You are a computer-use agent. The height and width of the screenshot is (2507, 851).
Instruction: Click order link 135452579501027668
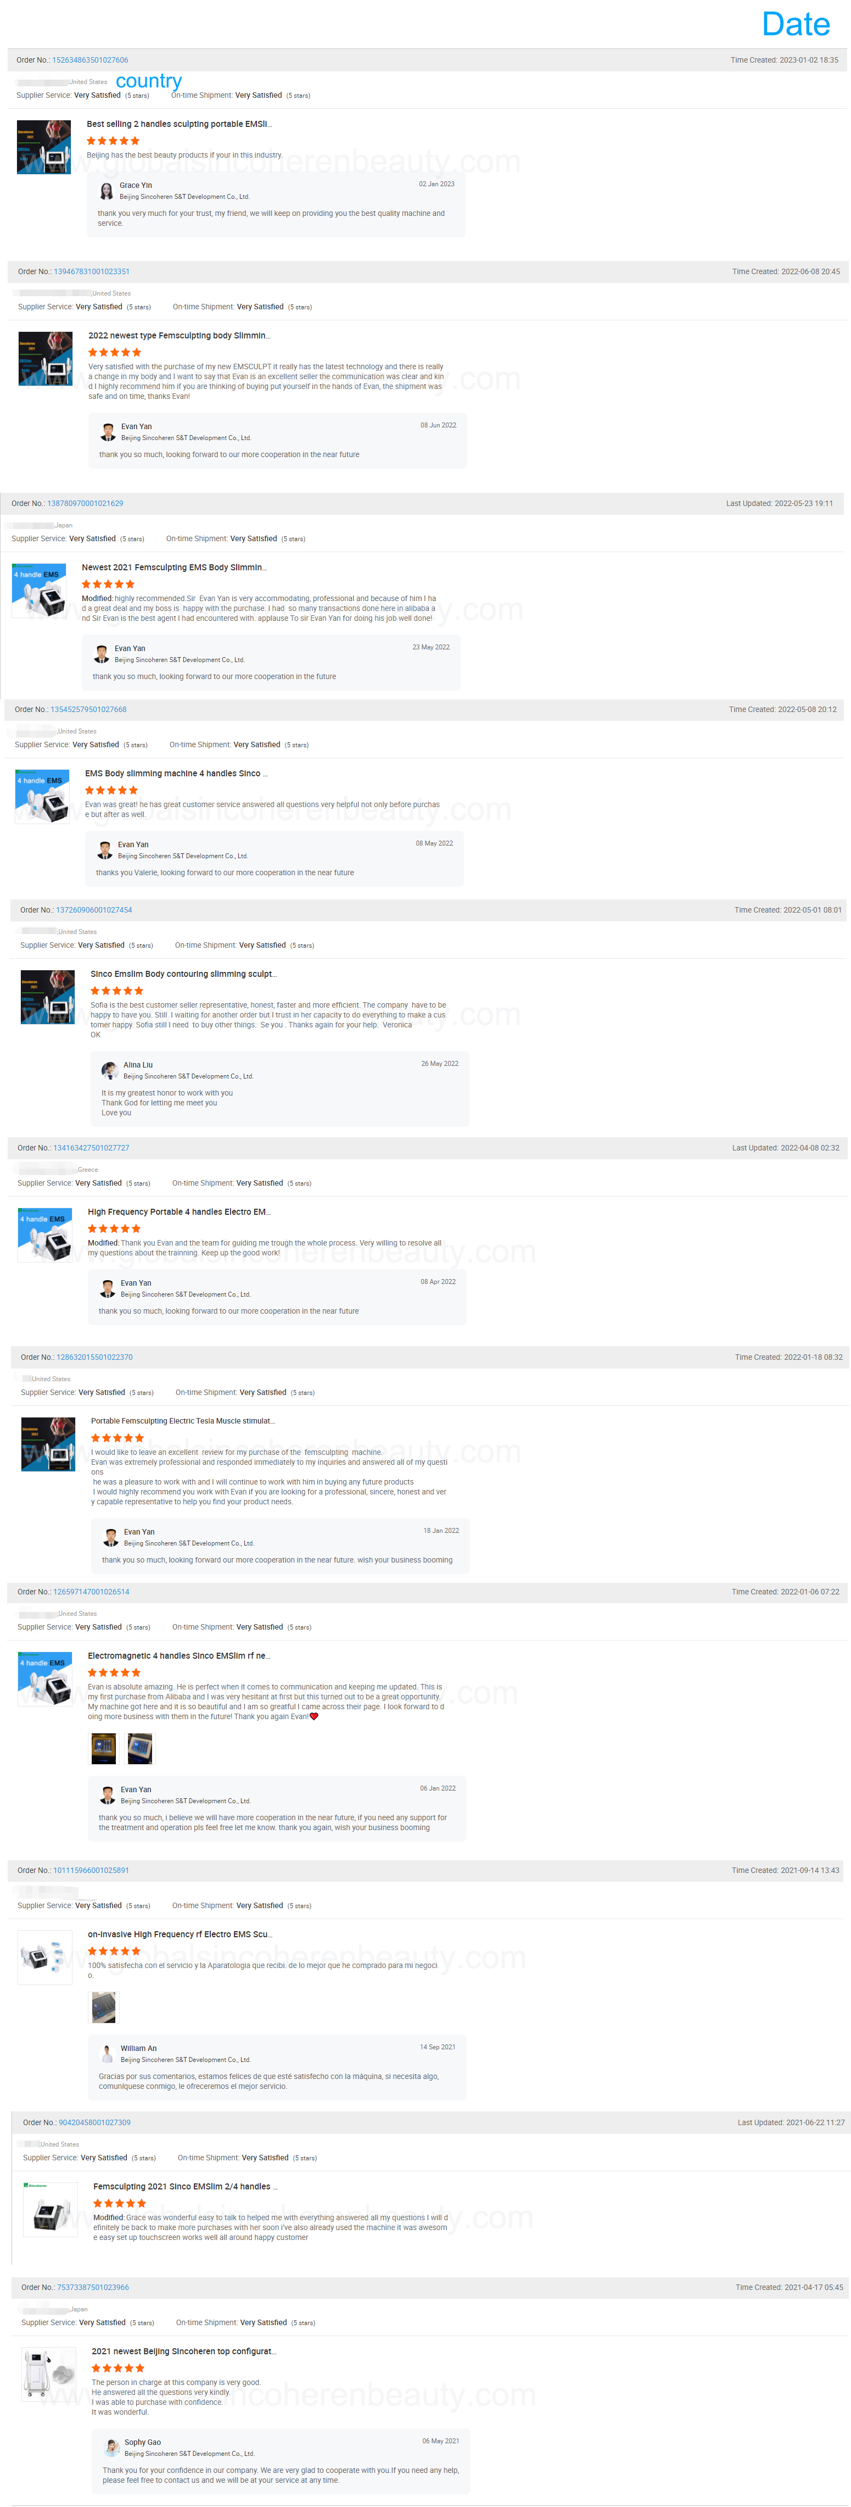(x=88, y=709)
